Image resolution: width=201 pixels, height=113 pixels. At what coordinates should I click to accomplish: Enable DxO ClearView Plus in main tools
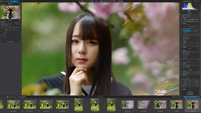coord(182,38)
